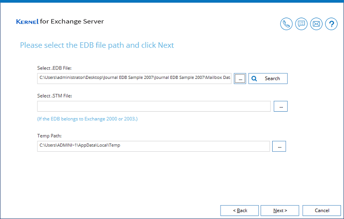
Task: Click the phone support icon
Action: coord(286,24)
